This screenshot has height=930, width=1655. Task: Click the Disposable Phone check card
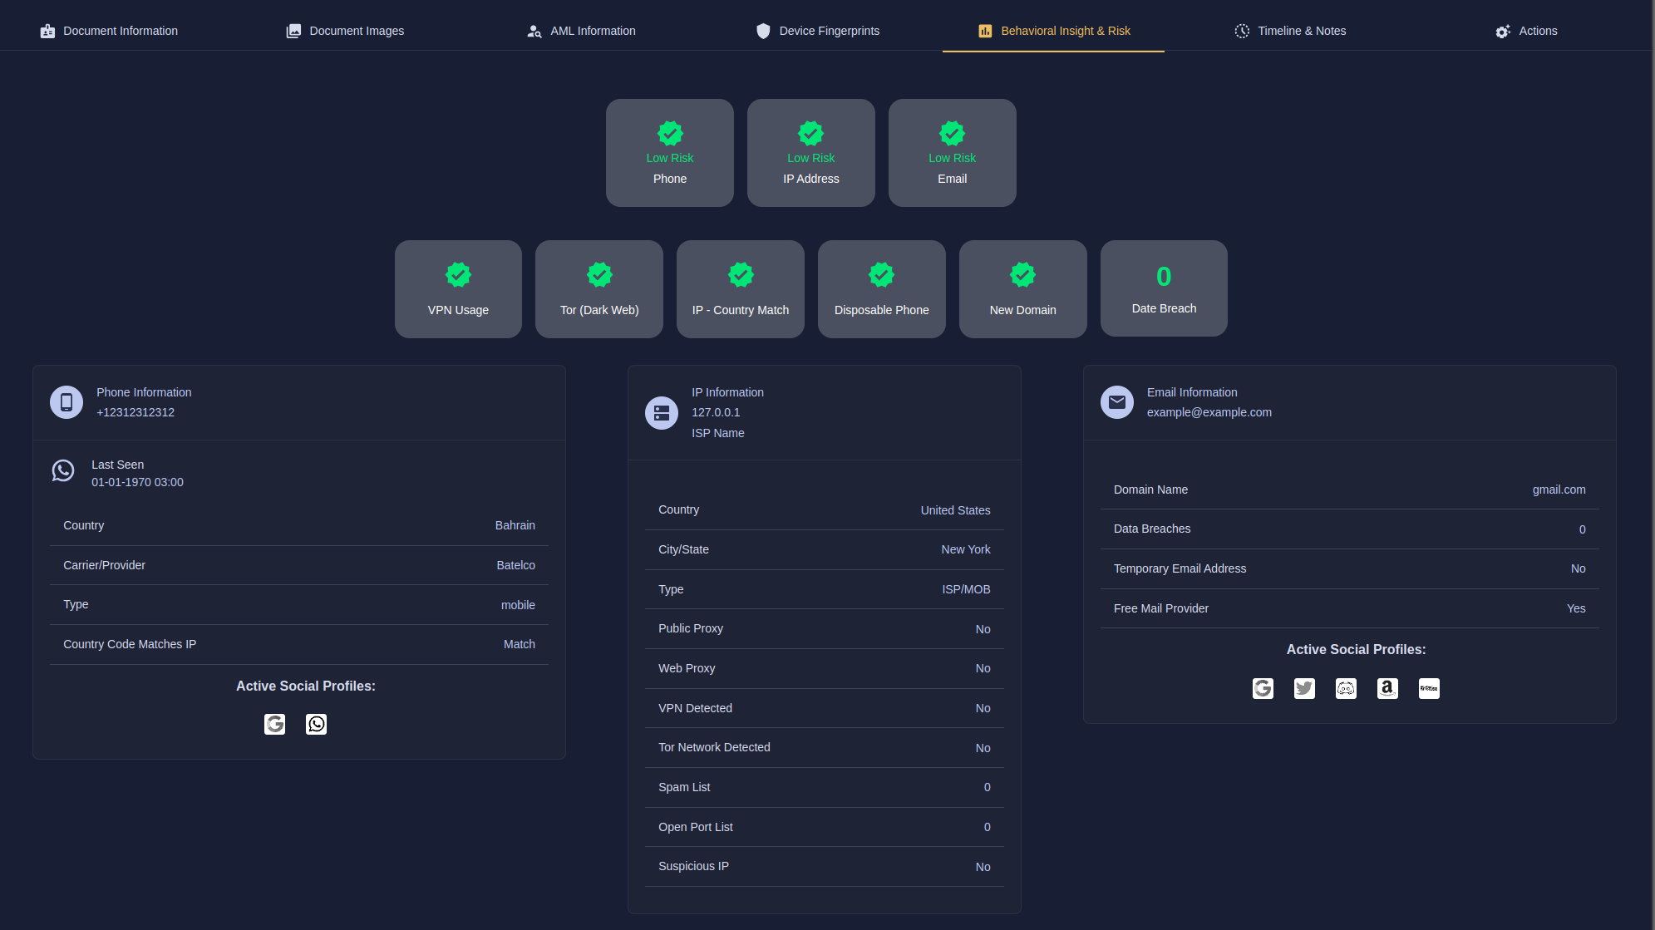coord(882,289)
